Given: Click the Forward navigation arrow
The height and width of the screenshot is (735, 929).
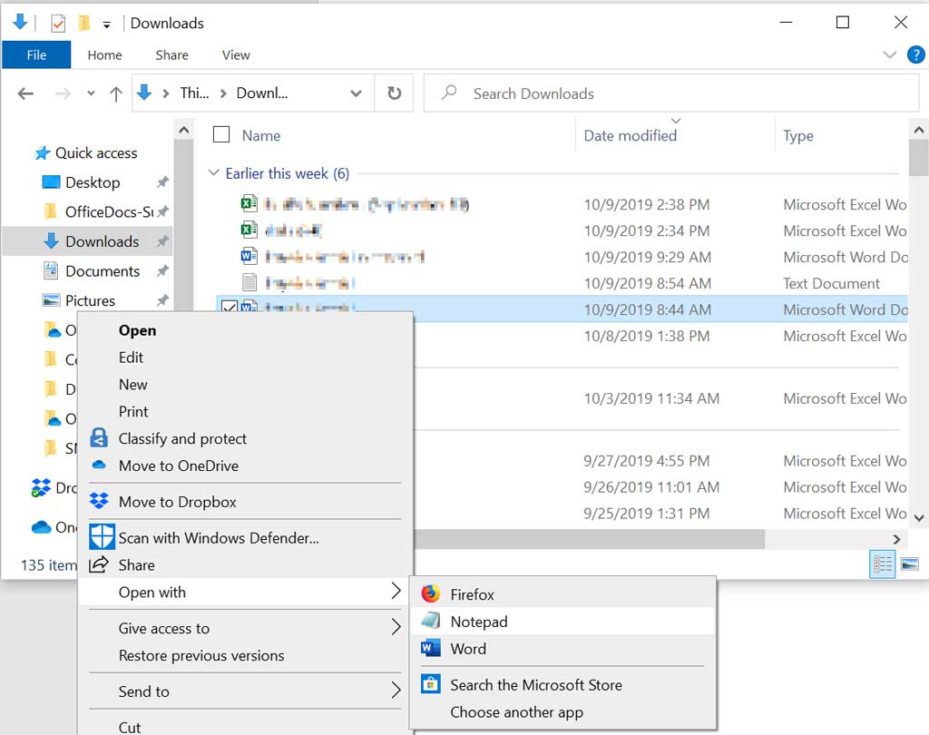Looking at the screenshot, I should pos(63,93).
